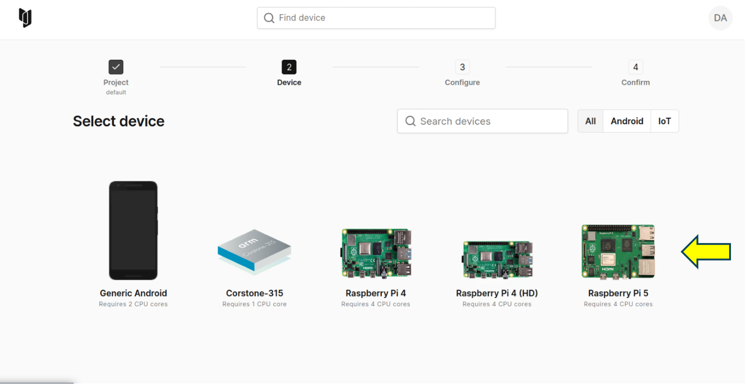Click the step 3 Configure badge

[x=462, y=67]
